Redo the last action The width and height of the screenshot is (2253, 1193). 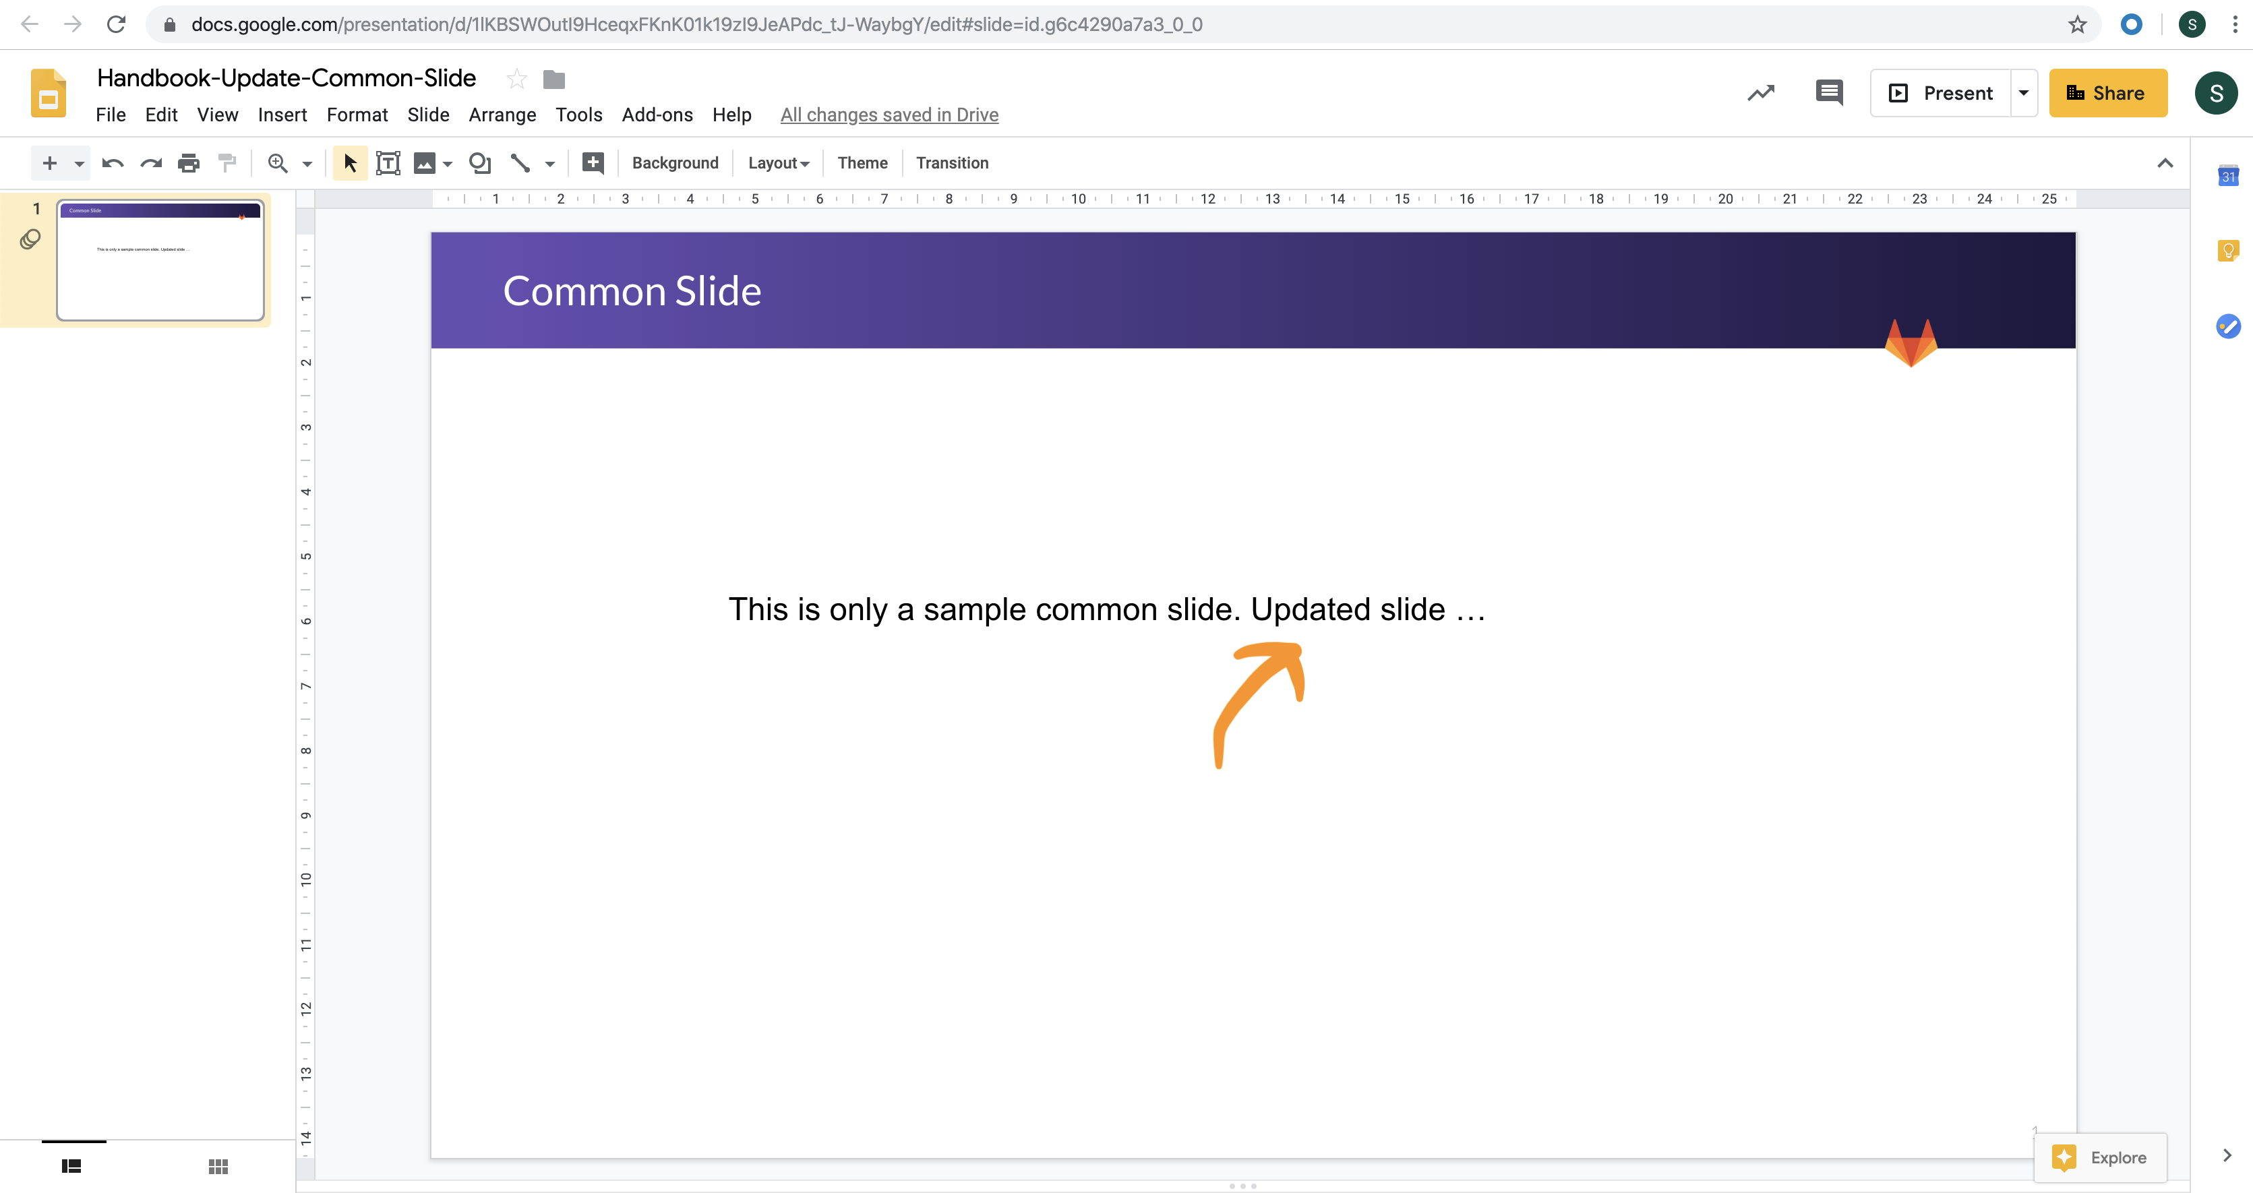pos(151,162)
